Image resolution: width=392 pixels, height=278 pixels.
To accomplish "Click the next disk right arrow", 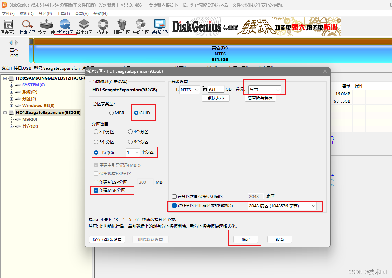I will coord(16,43).
